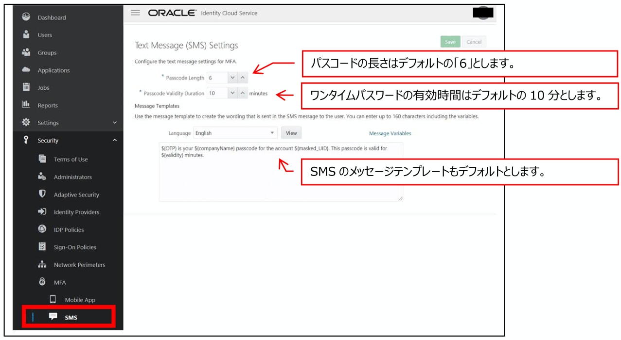Click the Groups people icon

pyautogui.click(x=26, y=52)
